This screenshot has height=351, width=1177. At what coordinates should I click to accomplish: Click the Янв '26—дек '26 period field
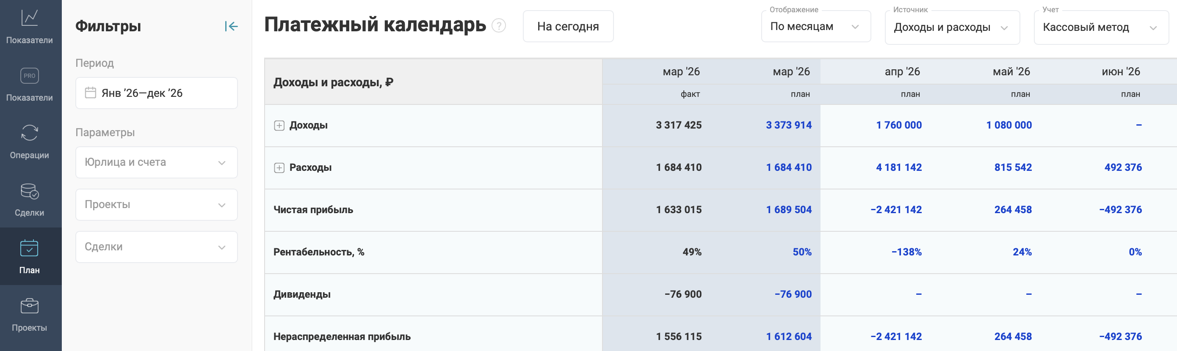(156, 93)
